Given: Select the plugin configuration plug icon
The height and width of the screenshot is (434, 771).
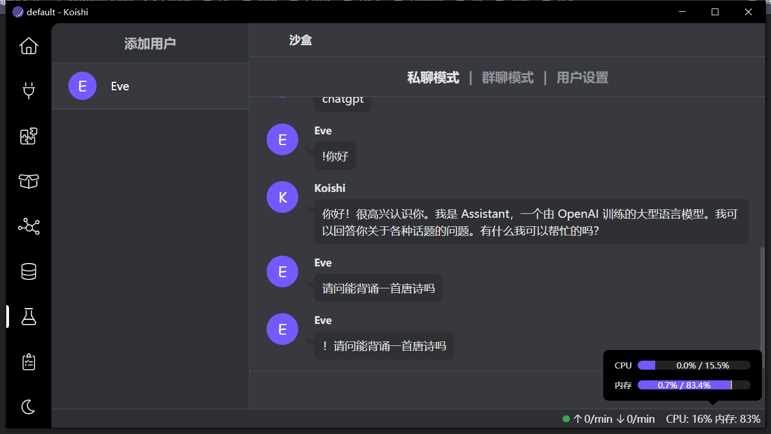Looking at the screenshot, I should click(x=28, y=91).
